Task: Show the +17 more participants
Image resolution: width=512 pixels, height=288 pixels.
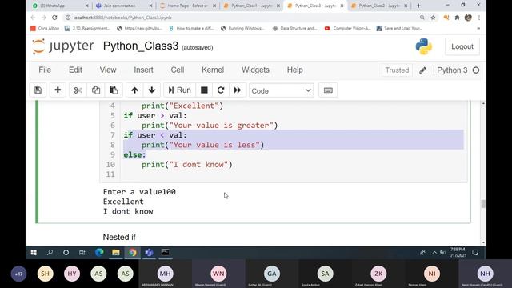Action: tap(18, 274)
